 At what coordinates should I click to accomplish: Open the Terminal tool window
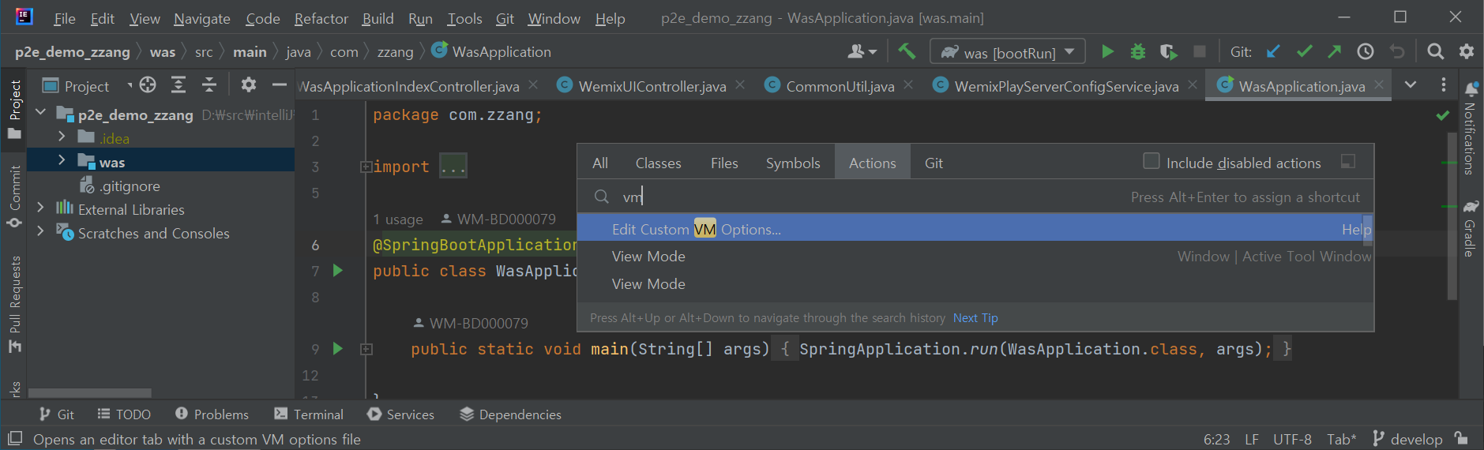[x=309, y=414]
